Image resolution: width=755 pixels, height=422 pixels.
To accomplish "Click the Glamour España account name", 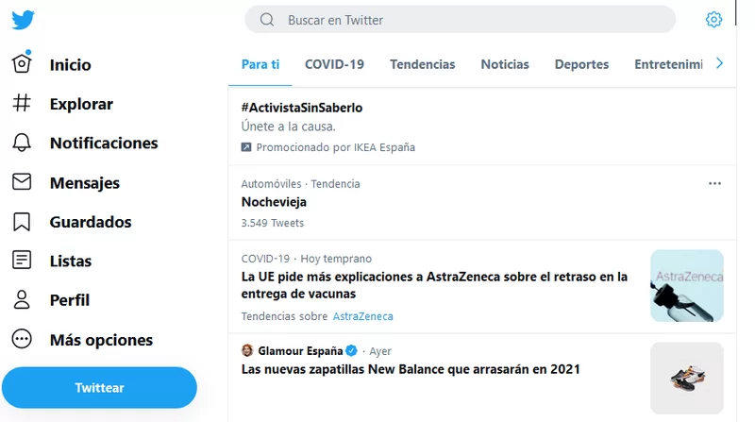I will pyautogui.click(x=300, y=350).
